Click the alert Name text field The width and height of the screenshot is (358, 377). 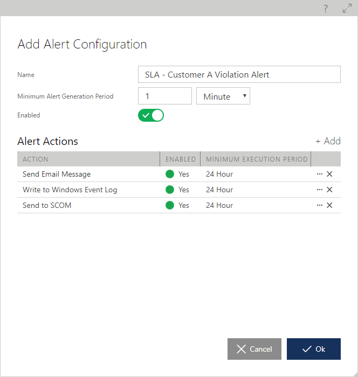[239, 74]
